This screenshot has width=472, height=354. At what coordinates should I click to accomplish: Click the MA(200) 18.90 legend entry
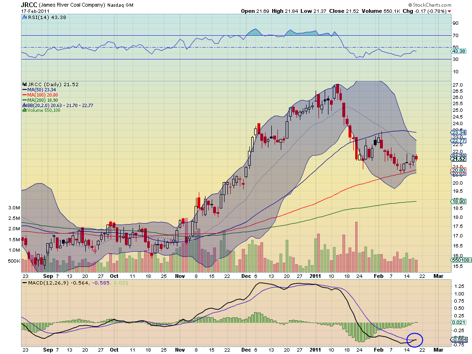click(42, 100)
